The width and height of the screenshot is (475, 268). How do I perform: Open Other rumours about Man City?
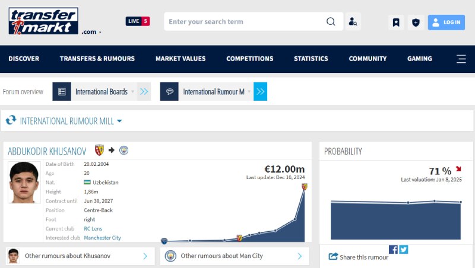click(235, 256)
